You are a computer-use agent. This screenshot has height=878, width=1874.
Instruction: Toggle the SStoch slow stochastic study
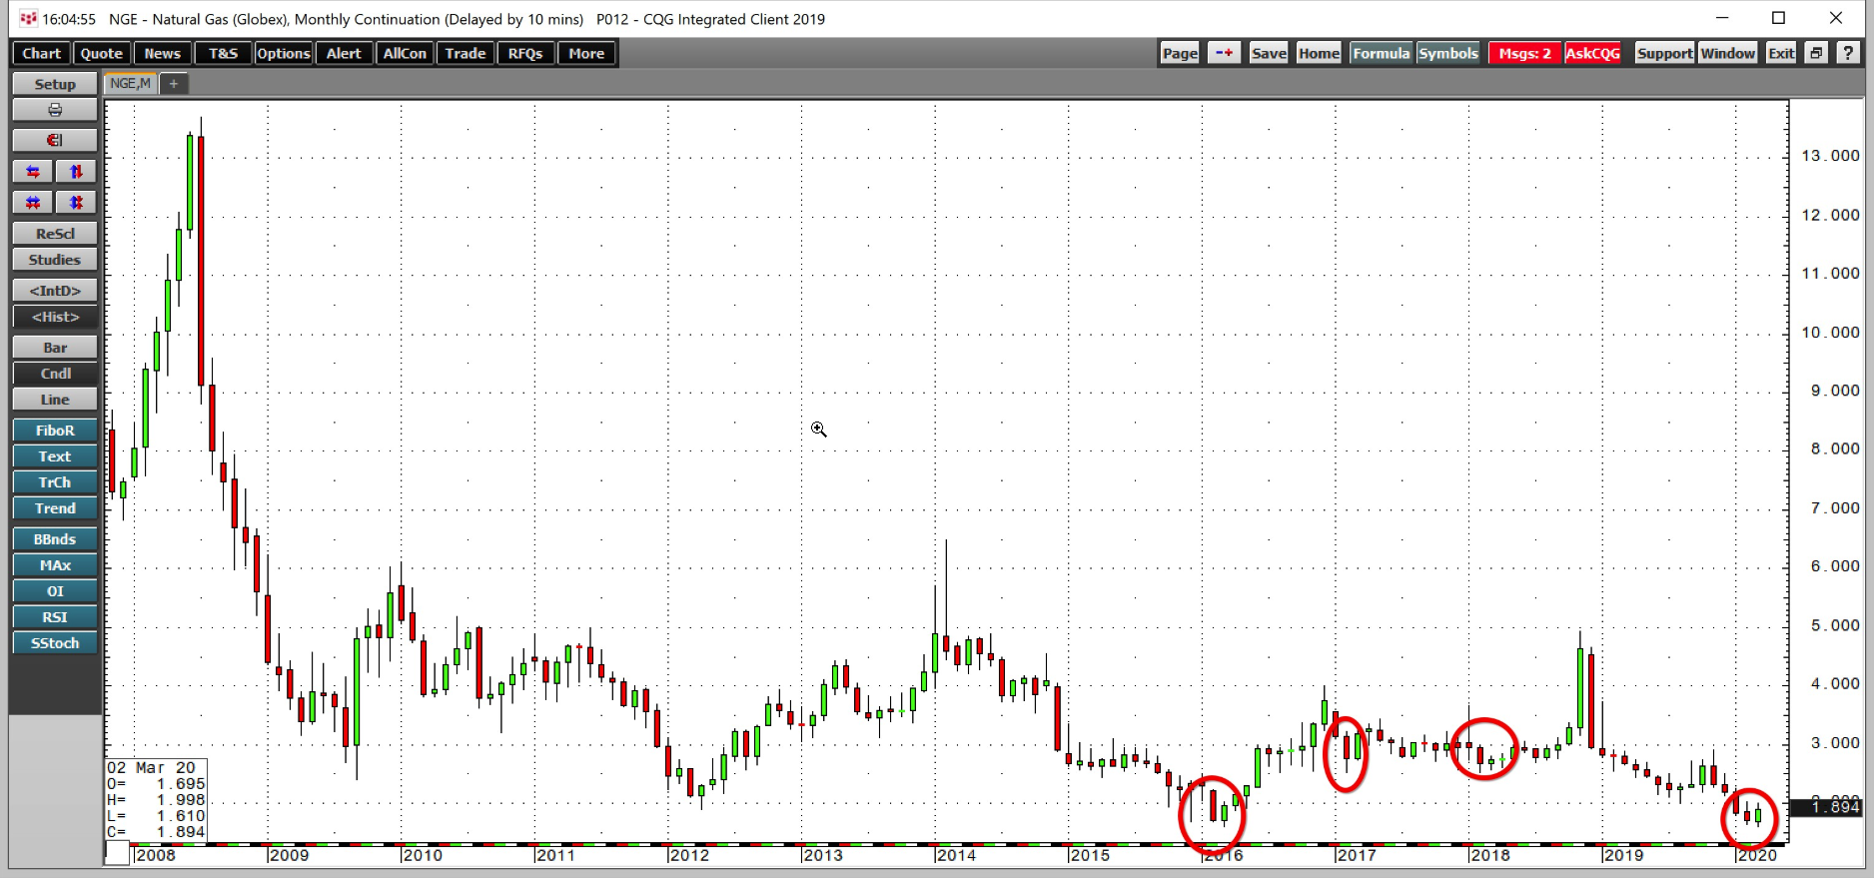[x=55, y=643]
